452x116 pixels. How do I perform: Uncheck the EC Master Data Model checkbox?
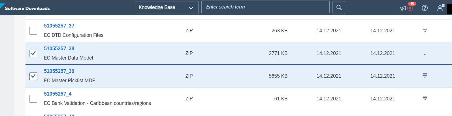[x=33, y=53]
